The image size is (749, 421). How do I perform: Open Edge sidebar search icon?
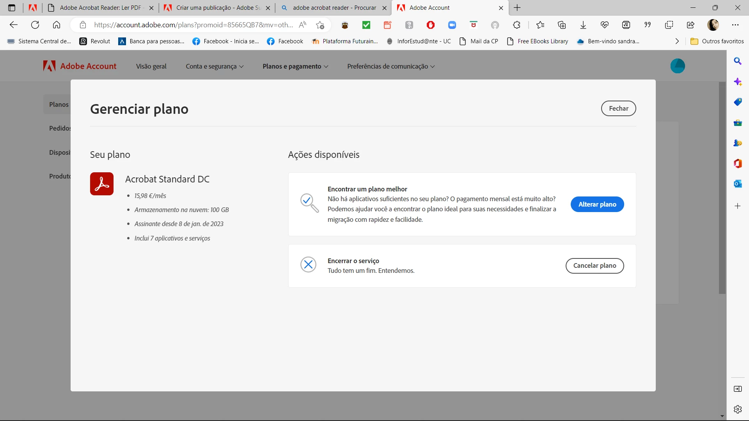tap(737, 61)
